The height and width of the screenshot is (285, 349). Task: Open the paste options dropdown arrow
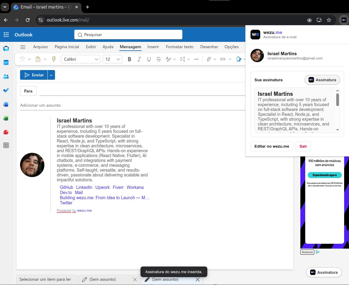[45, 59]
